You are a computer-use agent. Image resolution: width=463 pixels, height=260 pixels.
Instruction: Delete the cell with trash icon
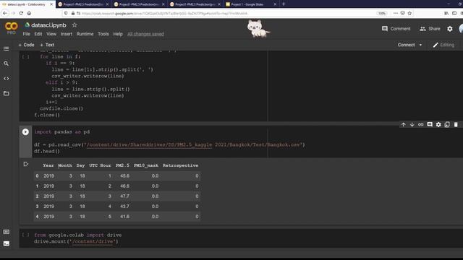tap(456, 125)
